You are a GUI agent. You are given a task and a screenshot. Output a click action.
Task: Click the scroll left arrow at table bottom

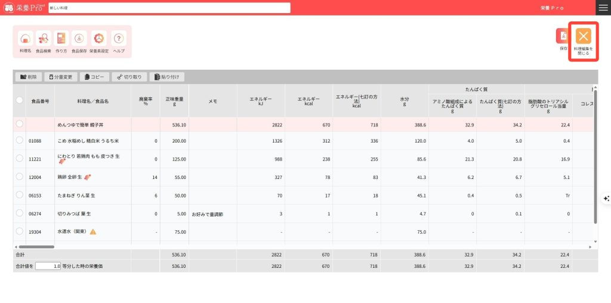tap(16, 247)
